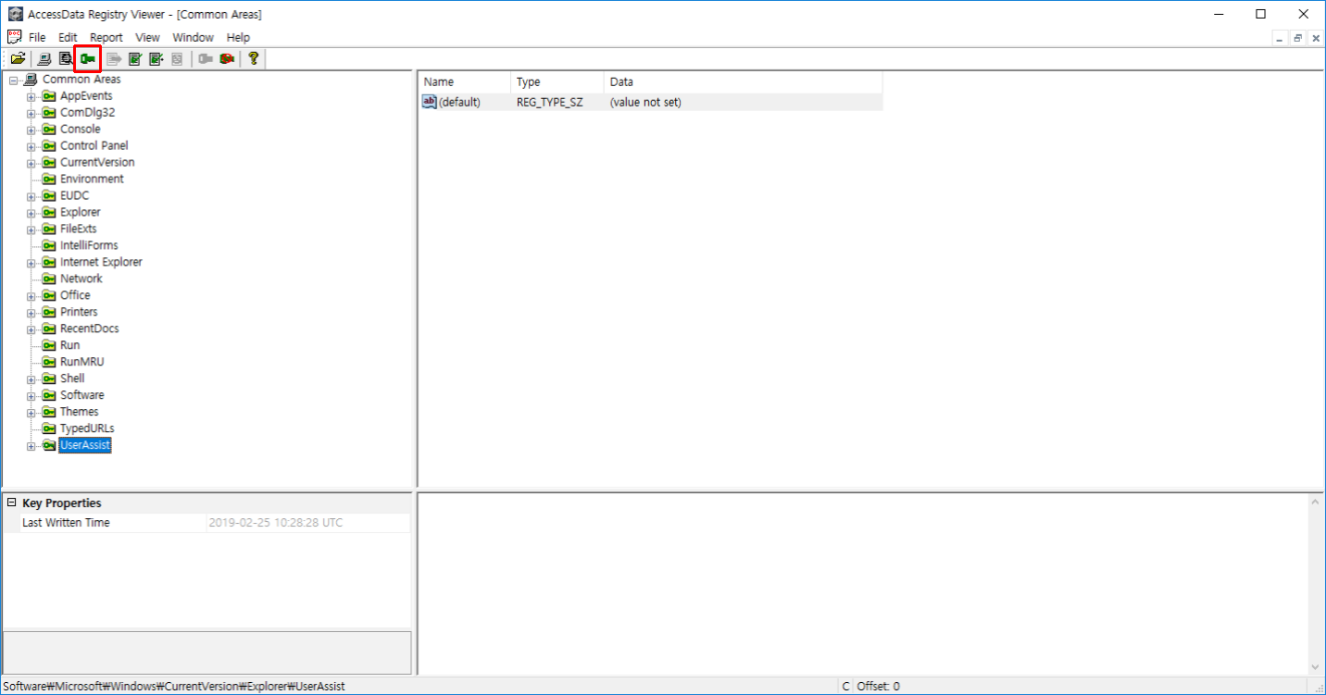1326x695 pixels.
Task: Expand the RecentDocs key
Action: (x=31, y=330)
